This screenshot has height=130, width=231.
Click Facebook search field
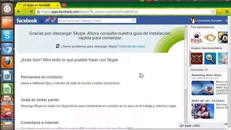[95, 21]
